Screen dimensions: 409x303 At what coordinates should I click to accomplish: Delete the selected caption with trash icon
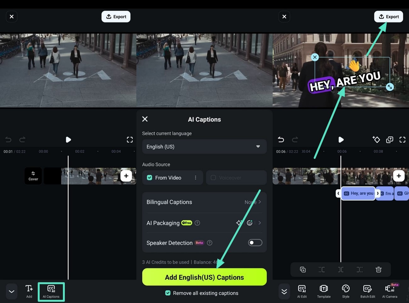point(378,270)
